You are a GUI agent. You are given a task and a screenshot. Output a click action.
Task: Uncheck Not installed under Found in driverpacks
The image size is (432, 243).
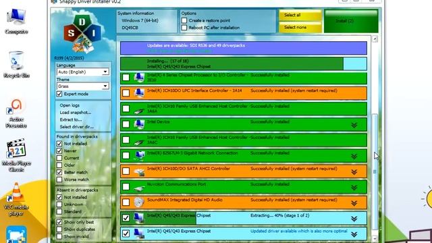59,144
